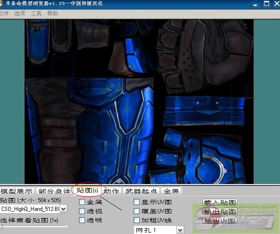Select the 武器起点 tab

tap(141, 191)
